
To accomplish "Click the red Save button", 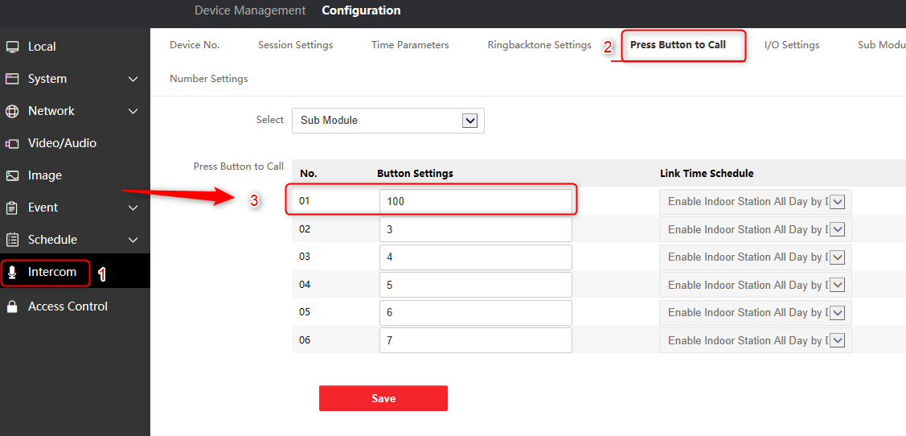I will coord(383,398).
